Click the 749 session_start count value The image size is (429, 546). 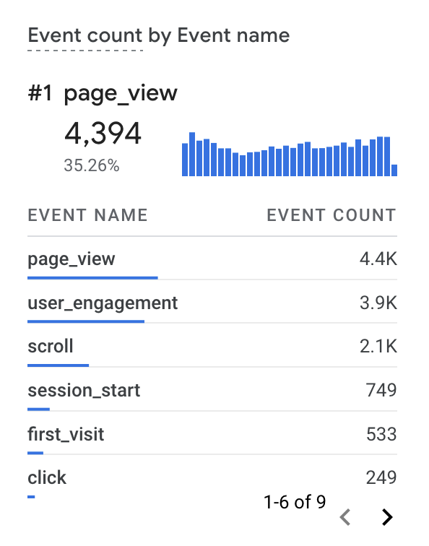381,390
